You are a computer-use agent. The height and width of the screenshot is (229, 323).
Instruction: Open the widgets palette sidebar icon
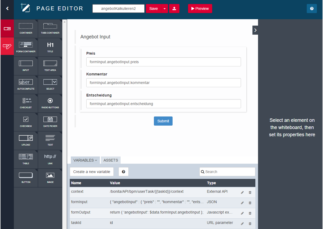tap(7, 28)
